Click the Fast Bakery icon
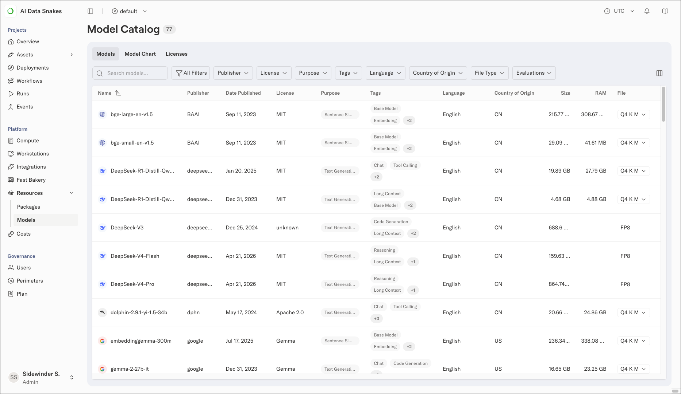 [11, 180]
